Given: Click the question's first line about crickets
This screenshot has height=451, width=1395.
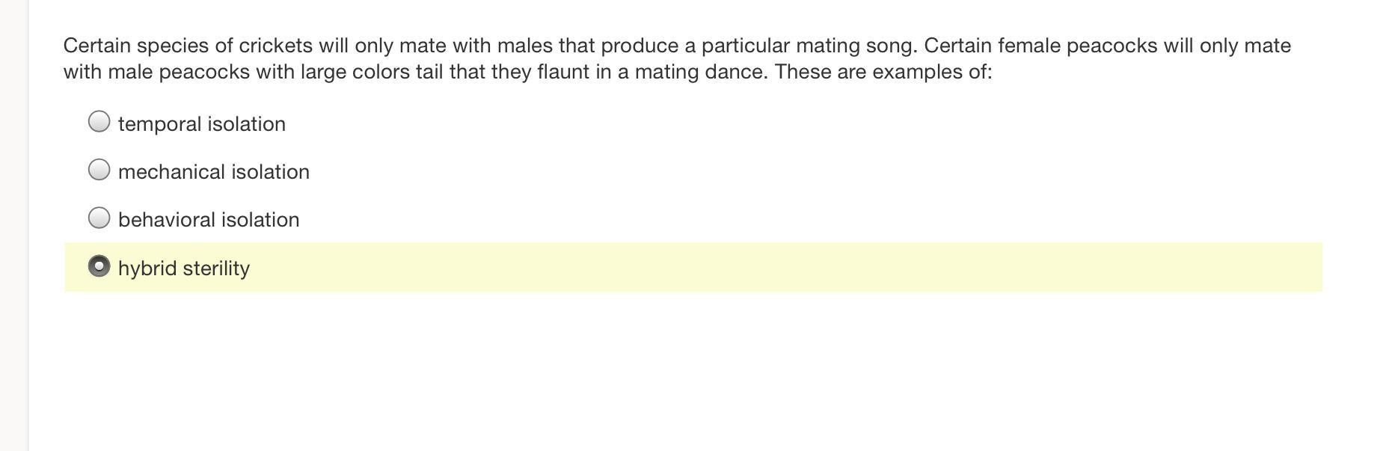Looking at the screenshot, I should tap(677, 46).
